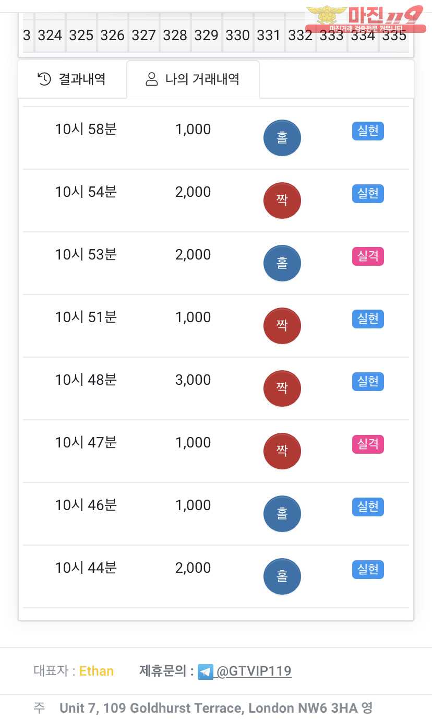The image size is (432, 720).
Task: Click the blue 홀 circle for 10시 58분
Action: click(x=282, y=138)
